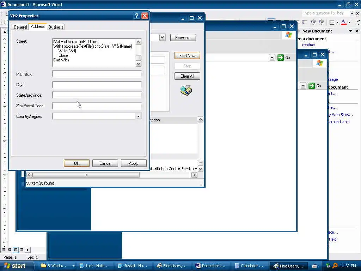361x271 pixels.
Task: Click the State/province input field
Action: point(97,95)
